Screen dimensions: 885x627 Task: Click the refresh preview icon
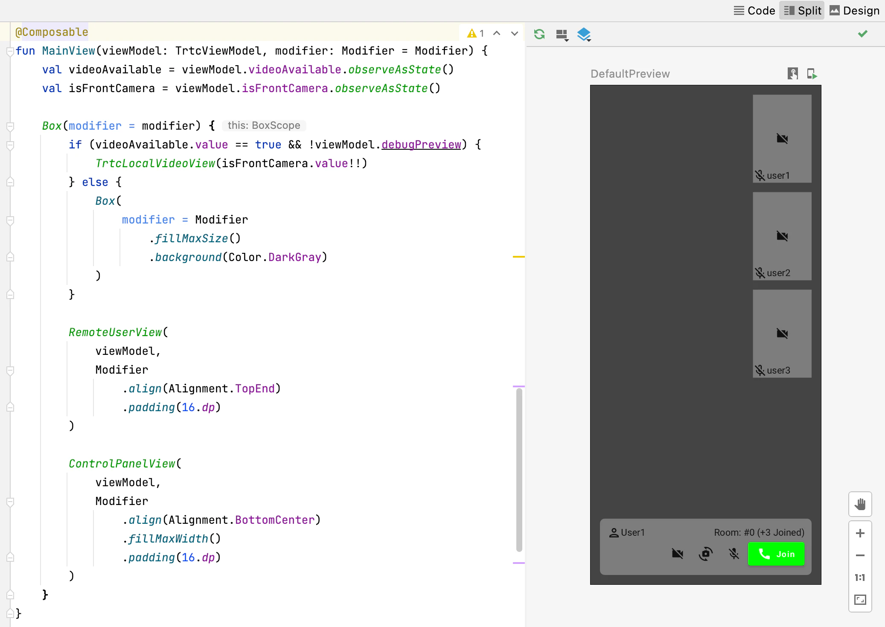(x=539, y=34)
